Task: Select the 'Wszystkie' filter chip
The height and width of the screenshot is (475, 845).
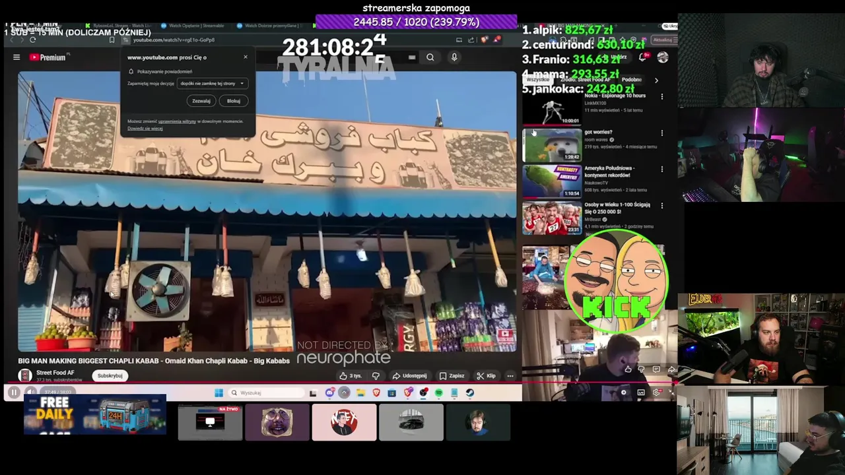Action: tap(537, 80)
